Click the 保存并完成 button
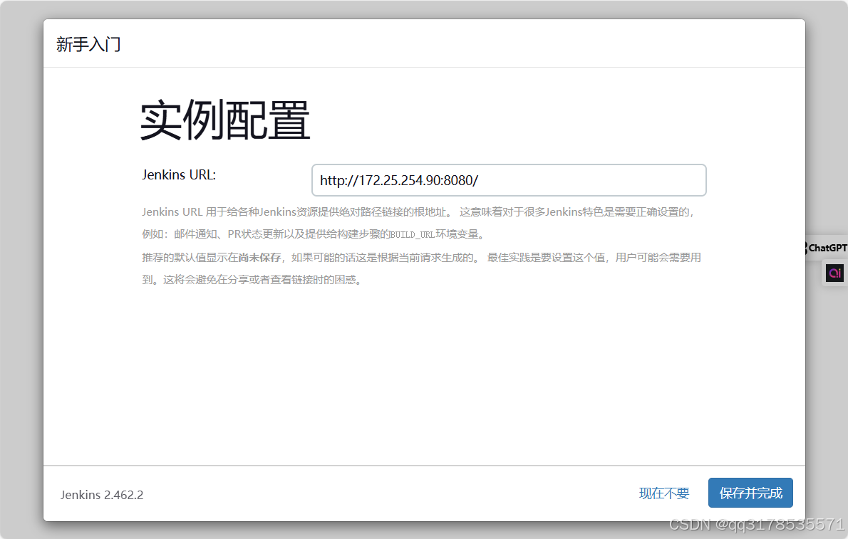Viewport: 848px width, 539px height. [x=750, y=493]
